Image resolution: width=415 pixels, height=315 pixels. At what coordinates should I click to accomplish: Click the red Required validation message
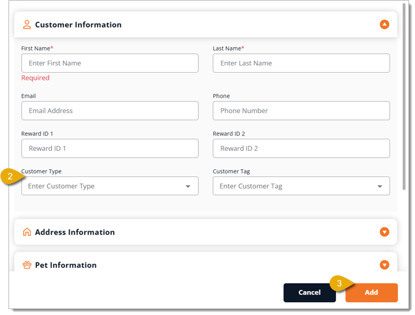35,78
